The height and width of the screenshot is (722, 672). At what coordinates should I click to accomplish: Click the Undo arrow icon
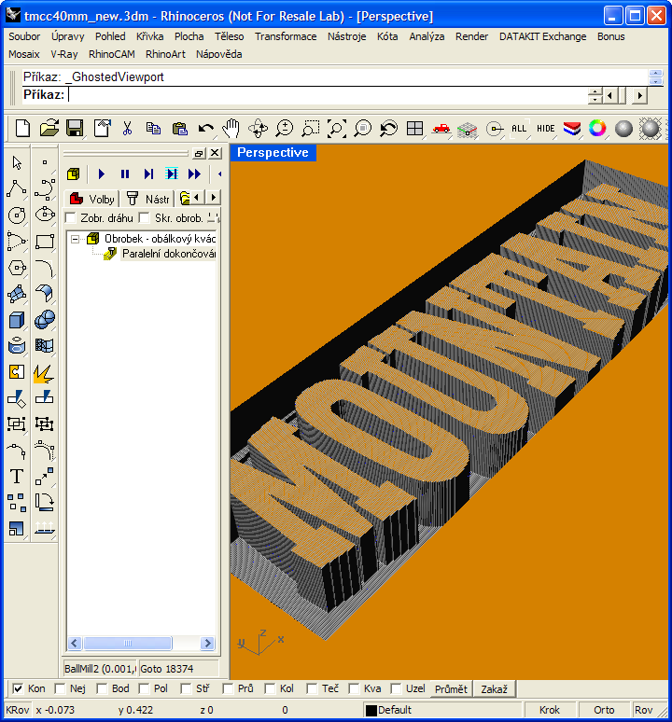click(205, 129)
